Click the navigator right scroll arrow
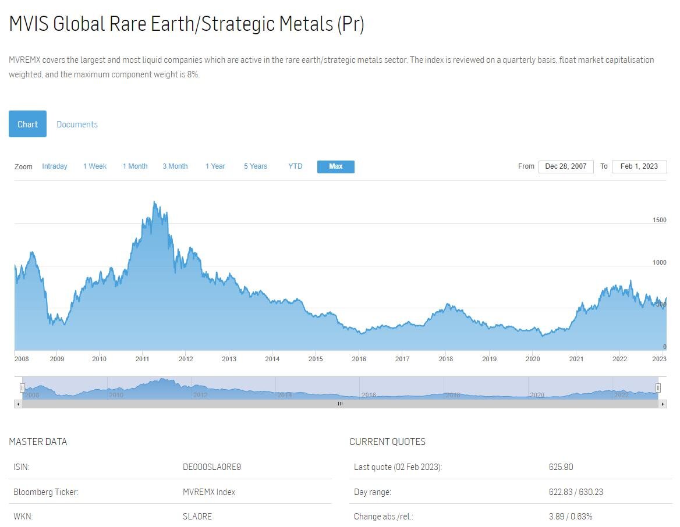 click(x=662, y=404)
